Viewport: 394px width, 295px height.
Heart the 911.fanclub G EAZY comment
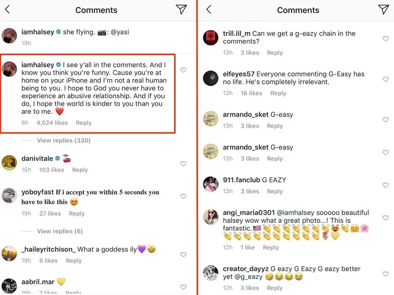coord(386,185)
